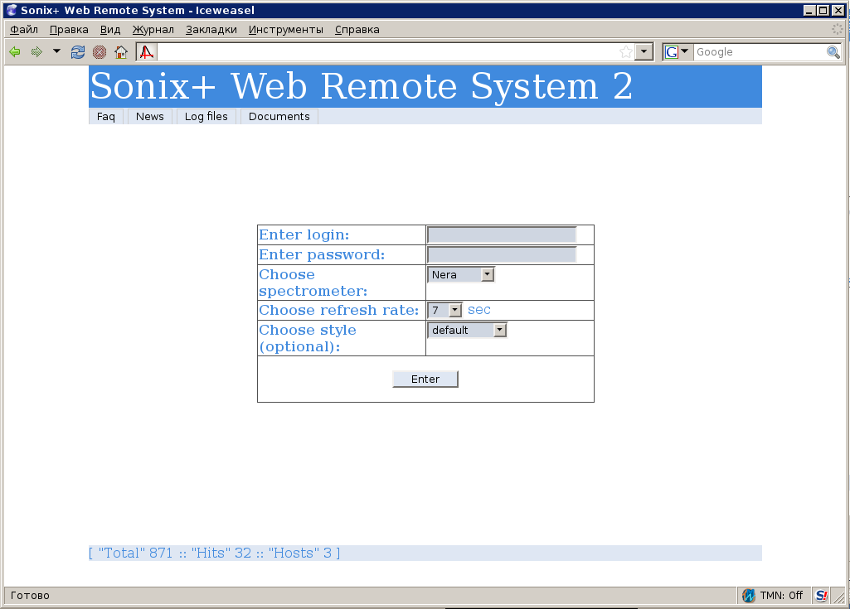Bookmark page with the star icon
850x609 pixels.
click(626, 52)
